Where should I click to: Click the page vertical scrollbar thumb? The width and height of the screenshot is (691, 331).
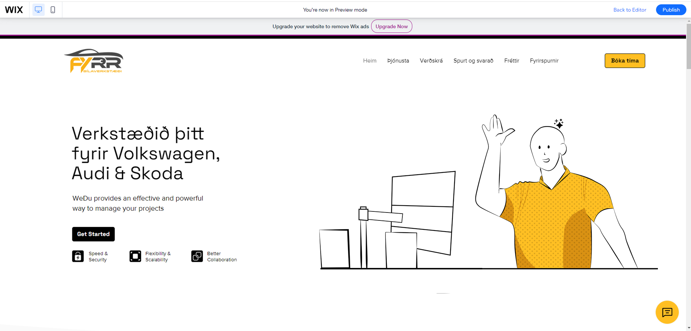[688, 46]
